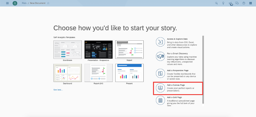Mark New Document as favorite star
This screenshot has height=117, width=256.
[x=48, y=3]
